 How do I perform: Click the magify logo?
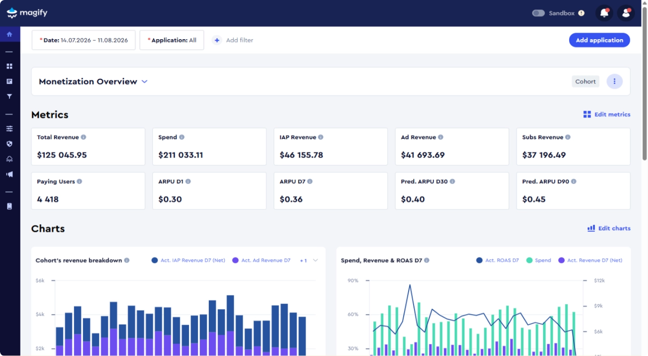(x=27, y=13)
